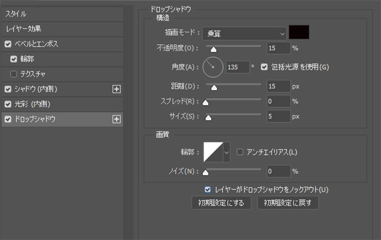Click the ノイズ slider handle
Viewport: 381px width, 240px height.
(x=206, y=173)
